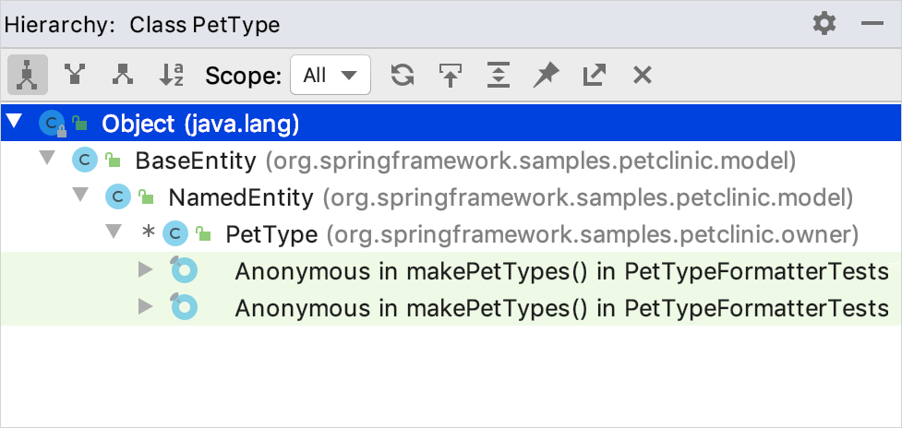Click the BaseEntity class icon
902x428 pixels.
pyautogui.click(x=84, y=160)
